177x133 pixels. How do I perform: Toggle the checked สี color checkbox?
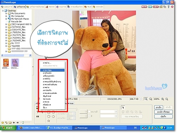click(x=89, y=116)
